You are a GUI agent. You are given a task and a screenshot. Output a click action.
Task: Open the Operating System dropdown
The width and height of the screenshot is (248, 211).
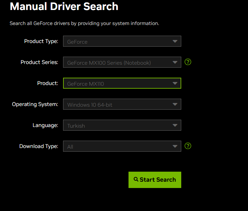pos(122,104)
